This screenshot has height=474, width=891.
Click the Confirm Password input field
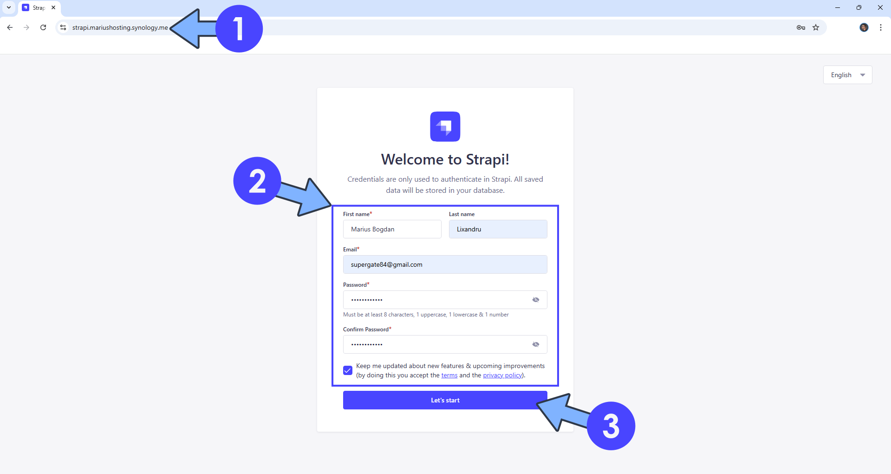click(445, 344)
